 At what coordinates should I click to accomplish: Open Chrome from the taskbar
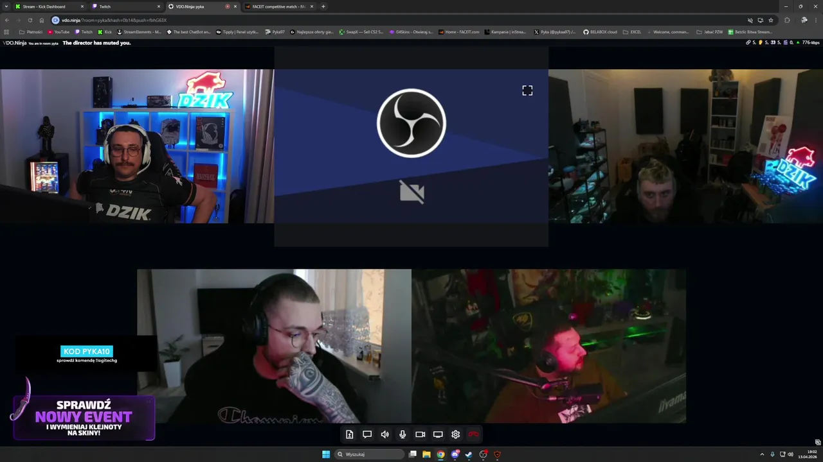point(440,454)
